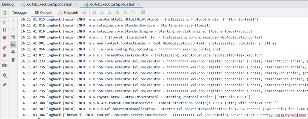Click the Step Over icon

(94, 12)
